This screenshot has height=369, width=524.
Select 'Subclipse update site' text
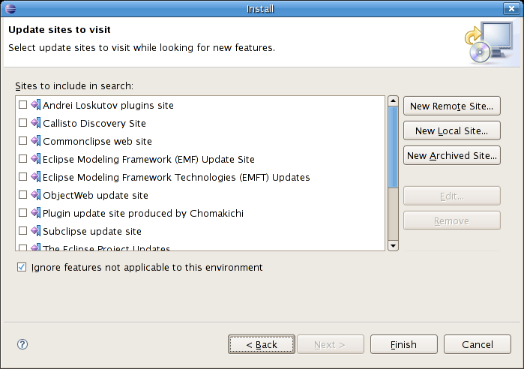pyautogui.click(x=92, y=232)
